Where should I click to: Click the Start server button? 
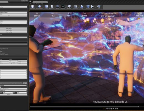click(x=14, y=16)
